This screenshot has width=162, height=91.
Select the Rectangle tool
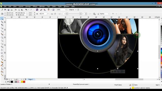coord(2,37)
